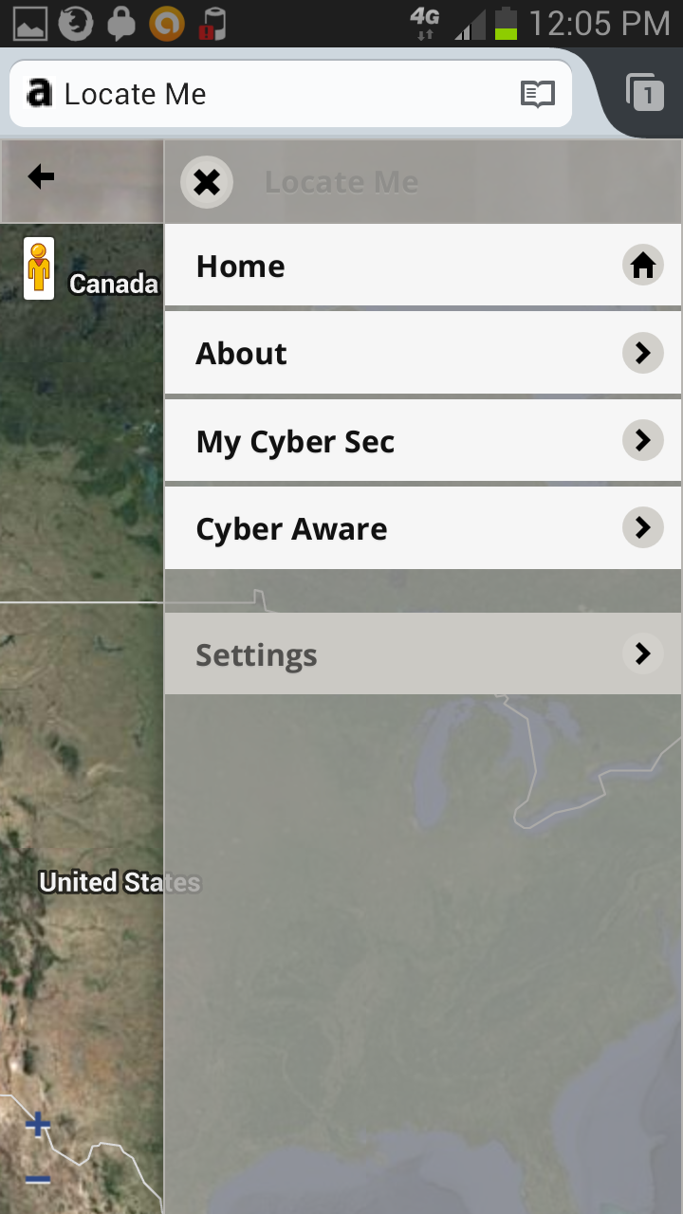Open the browser reader mode icon

(537, 94)
